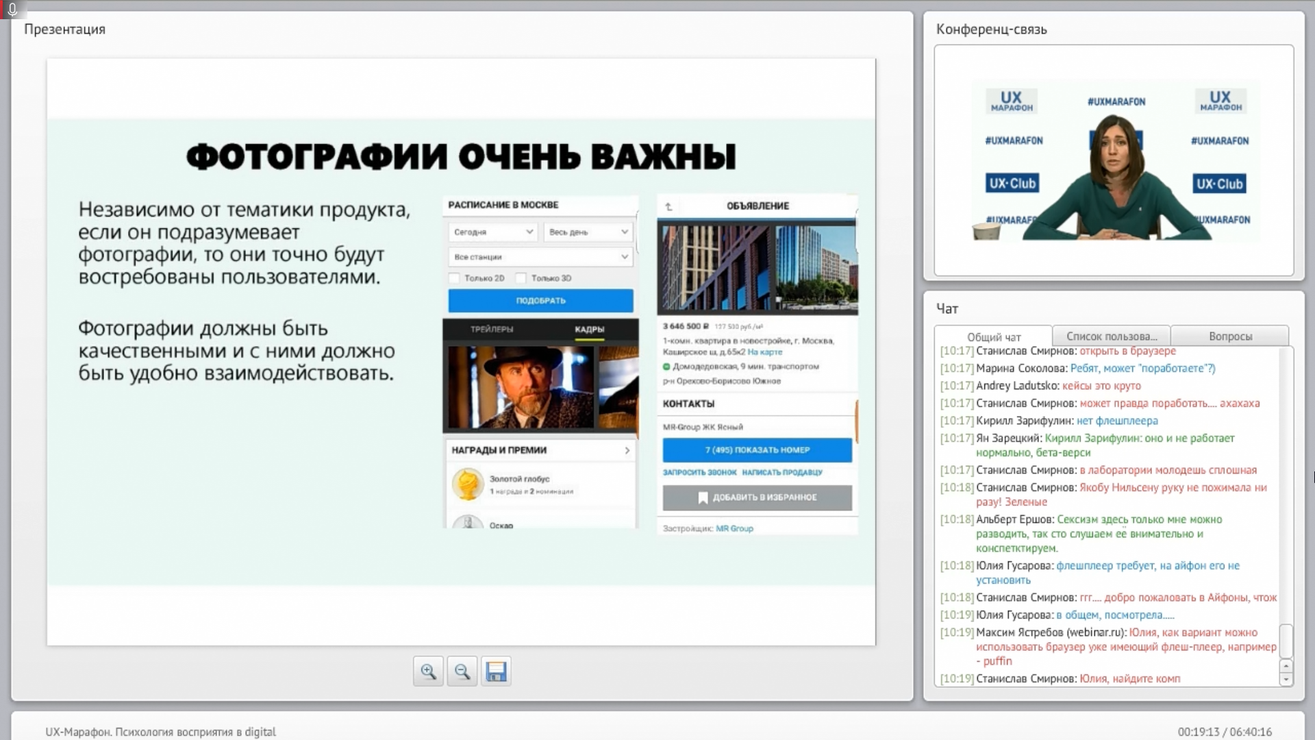This screenshot has width=1315, height=740.
Task: Switch to Список пользователей tab
Action: (x=1111, y=336)
